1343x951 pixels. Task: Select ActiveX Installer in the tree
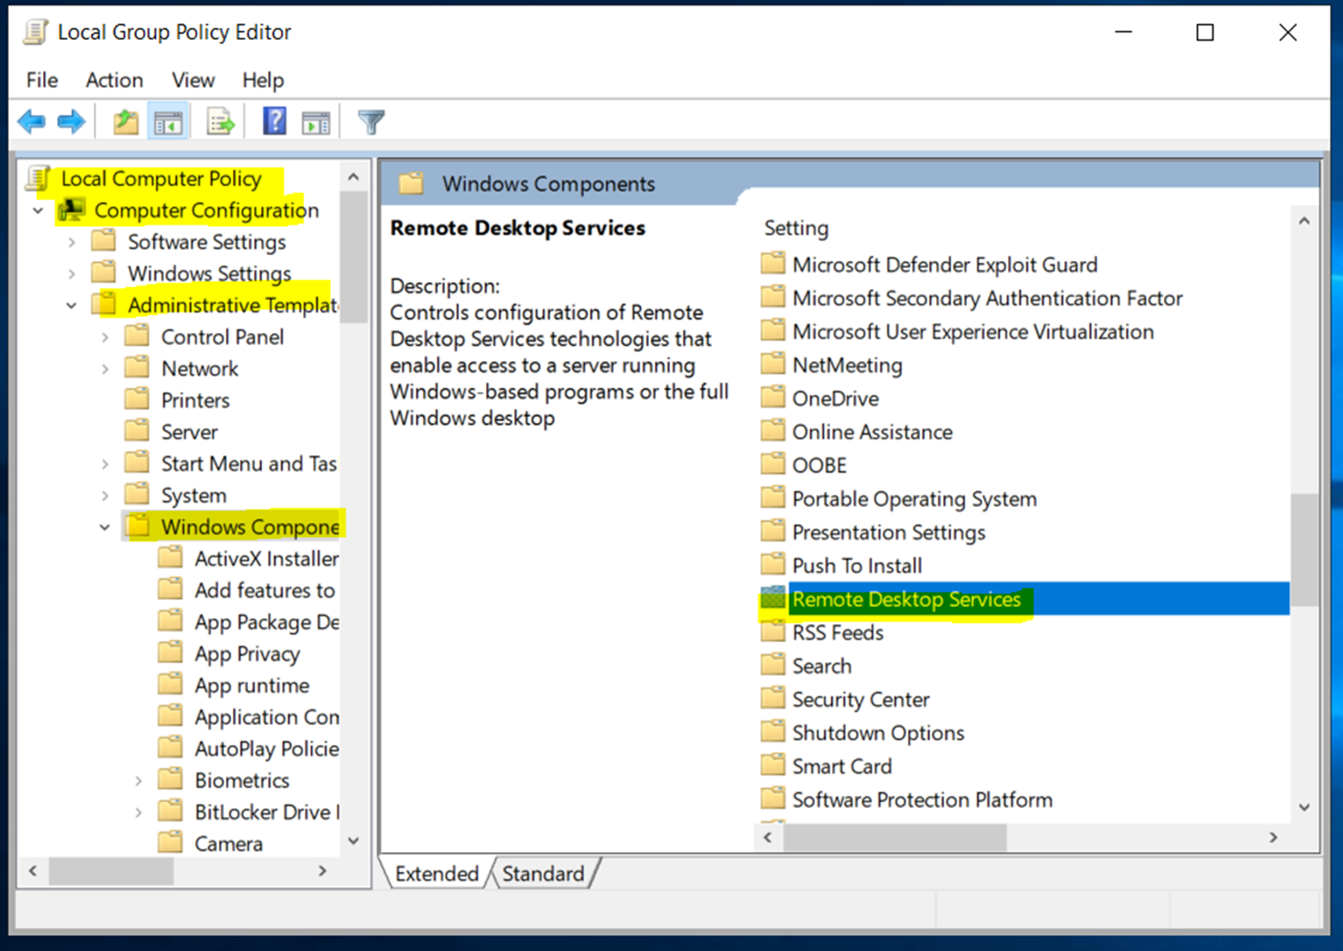(x=266, y=558)
